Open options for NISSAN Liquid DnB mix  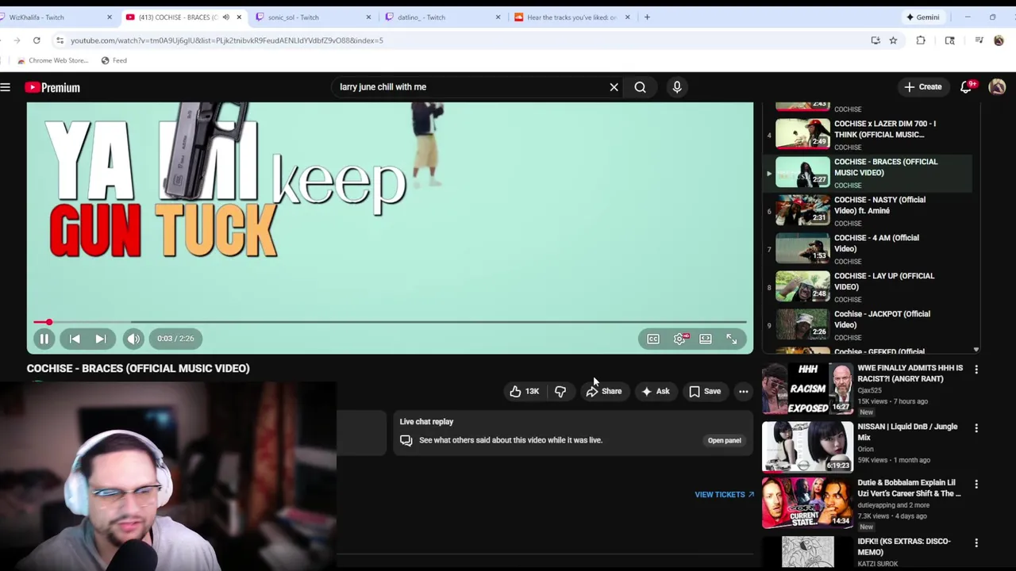pyautogui.click(x=976, y=428)
